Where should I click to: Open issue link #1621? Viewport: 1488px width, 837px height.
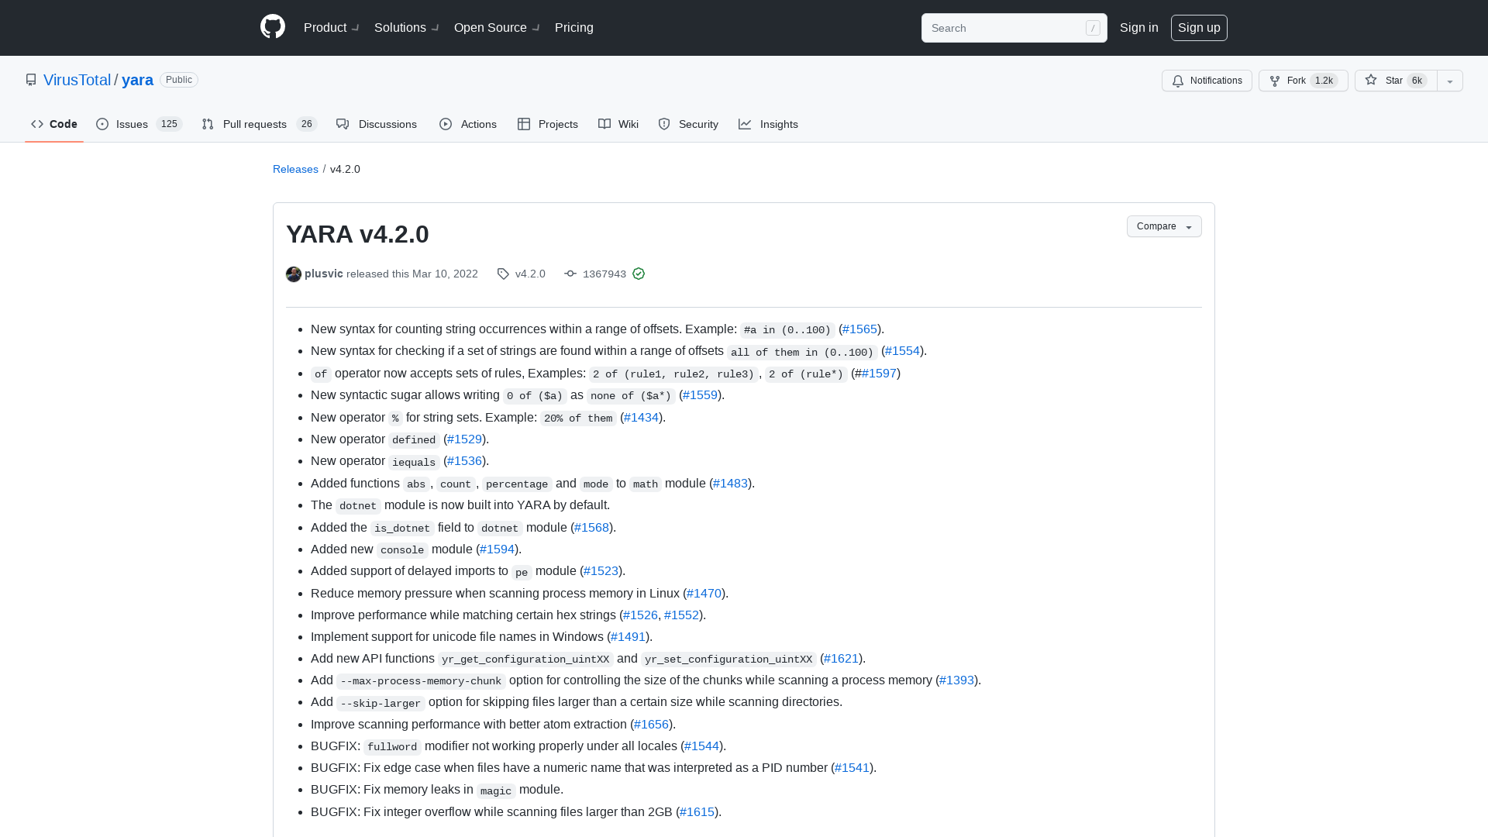coord(841,659)
